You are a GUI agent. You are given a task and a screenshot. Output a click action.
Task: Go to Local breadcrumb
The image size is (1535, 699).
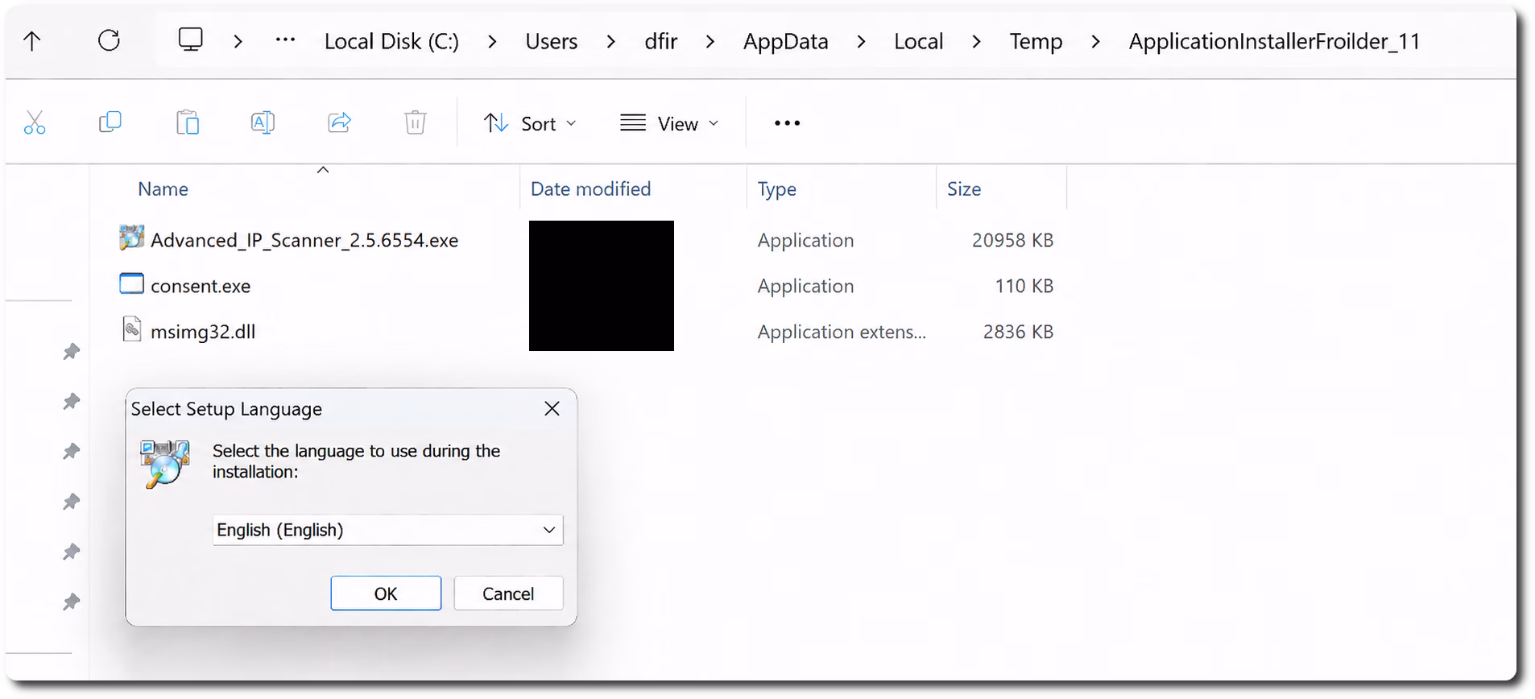[918, 41]
